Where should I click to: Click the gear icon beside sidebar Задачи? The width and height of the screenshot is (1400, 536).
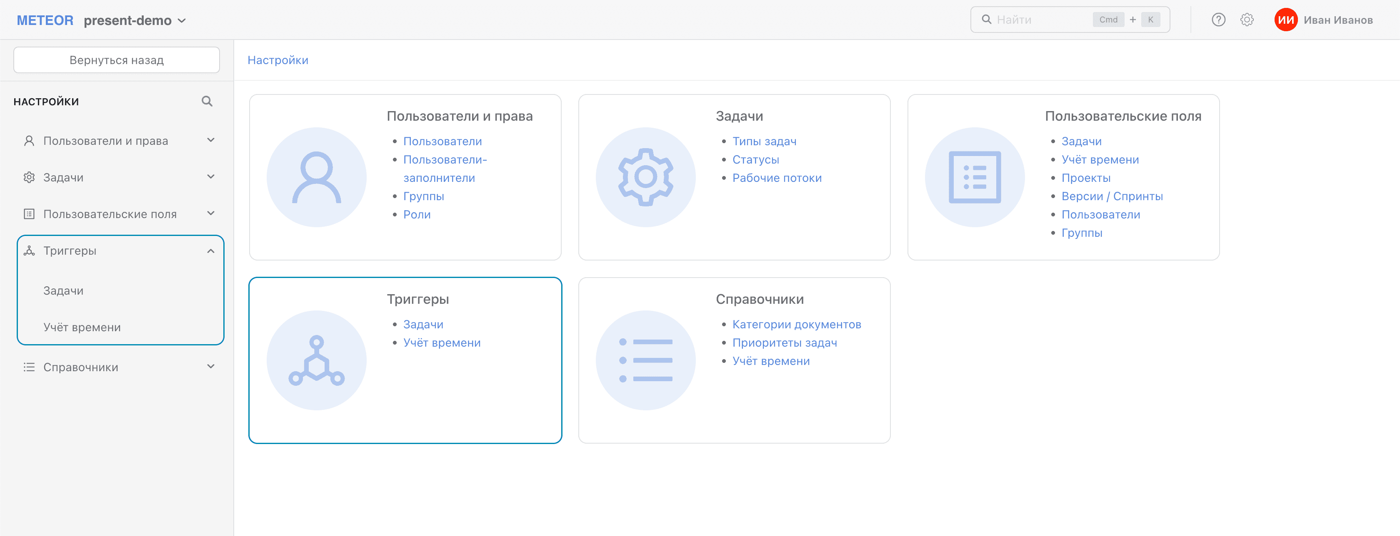[x=29, y=177]
